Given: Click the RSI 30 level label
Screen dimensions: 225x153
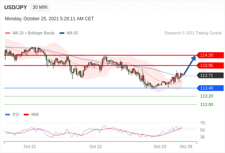Looking at the screenshot, I should pos(202,137).
